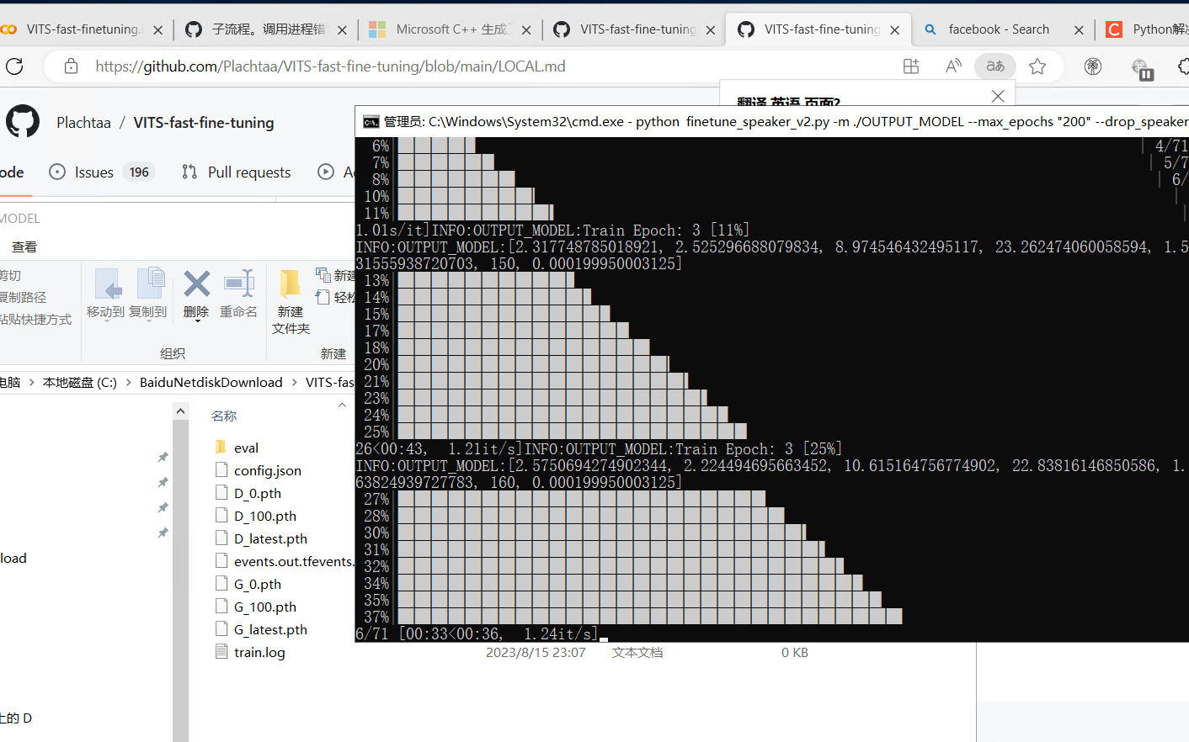Viewport: 1189px width, 742px height.
Task: Open VITS-fast-fine-tuning repository link
Action: [204, 123]
